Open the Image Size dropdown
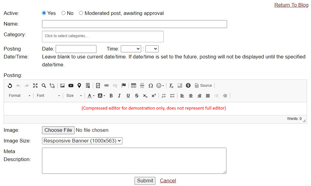 pyautogui.click(x=82, y=141)
